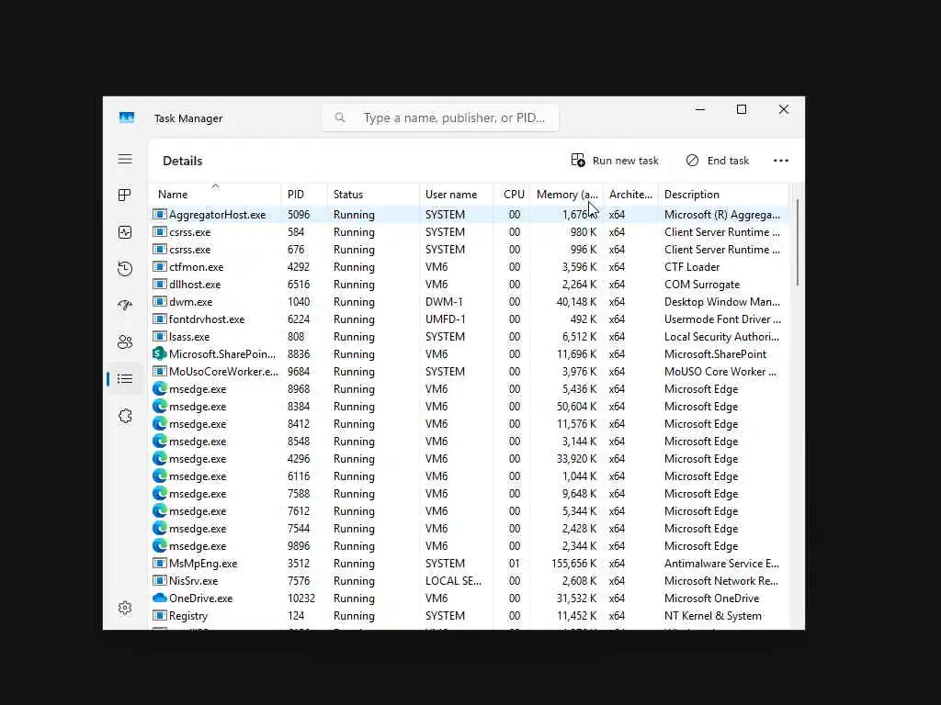Click the CTF Loader description

click(691, 267)
